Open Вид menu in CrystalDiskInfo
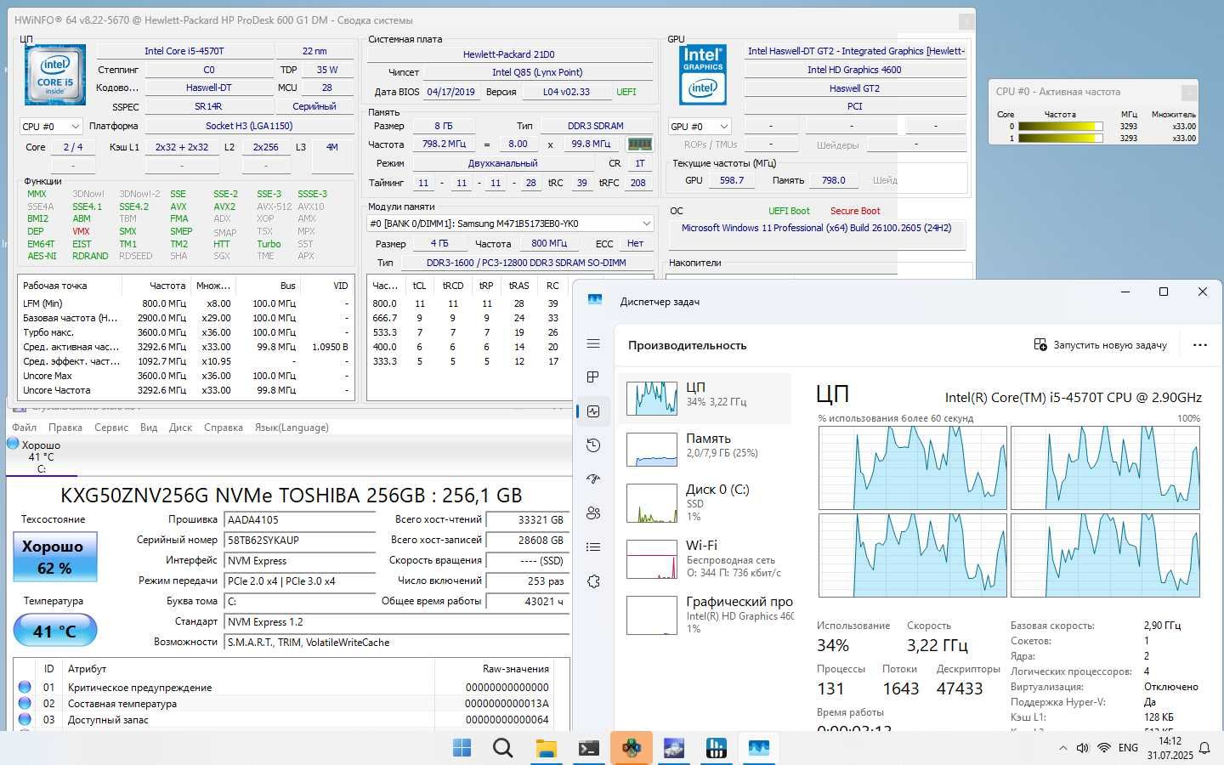Screen dimensions: 1224x765 click(x=149, y=428)
